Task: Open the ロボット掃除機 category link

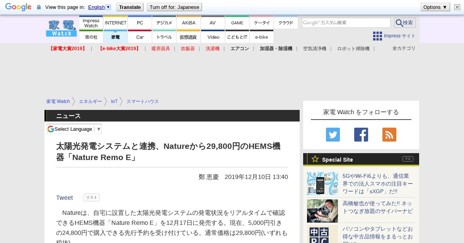Action: click(x=353, y=49)
